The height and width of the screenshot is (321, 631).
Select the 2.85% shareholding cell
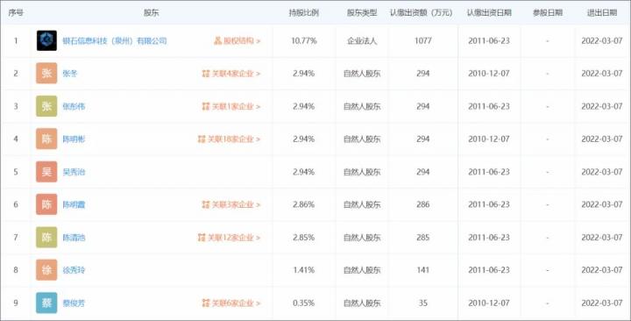304,238
